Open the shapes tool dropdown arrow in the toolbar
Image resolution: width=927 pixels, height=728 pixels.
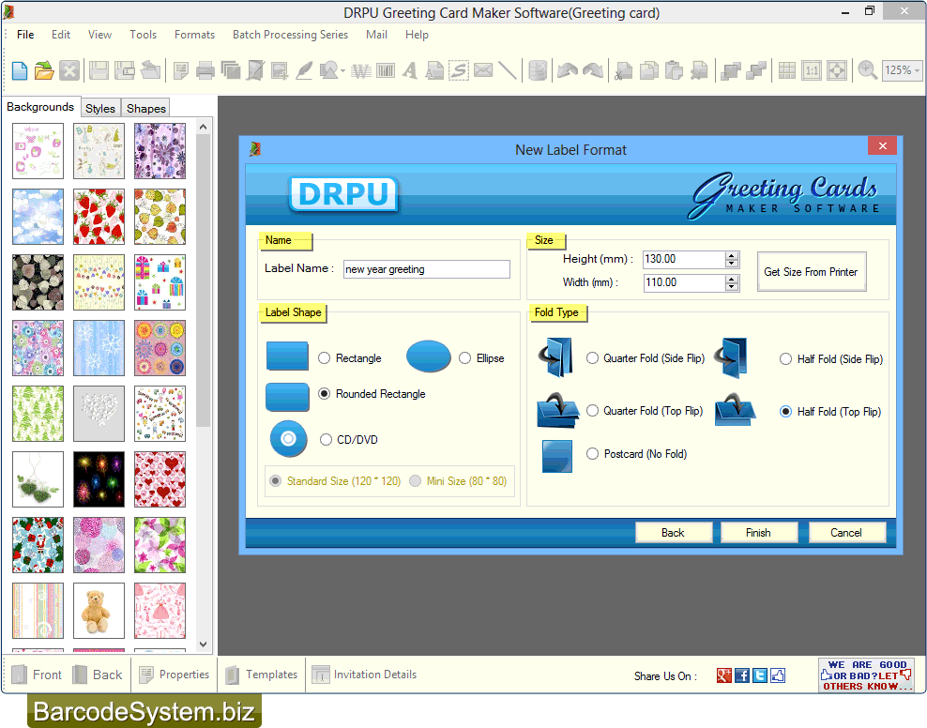pos(342,71)
